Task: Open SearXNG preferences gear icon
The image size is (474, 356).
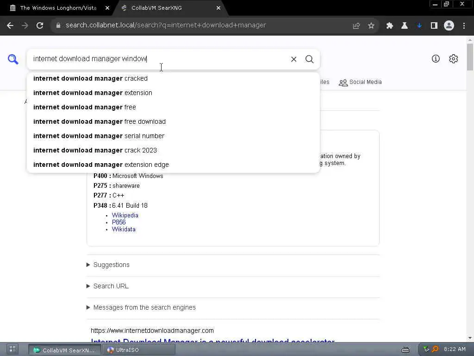Action: pyautogui.click(x=454, y=59)
